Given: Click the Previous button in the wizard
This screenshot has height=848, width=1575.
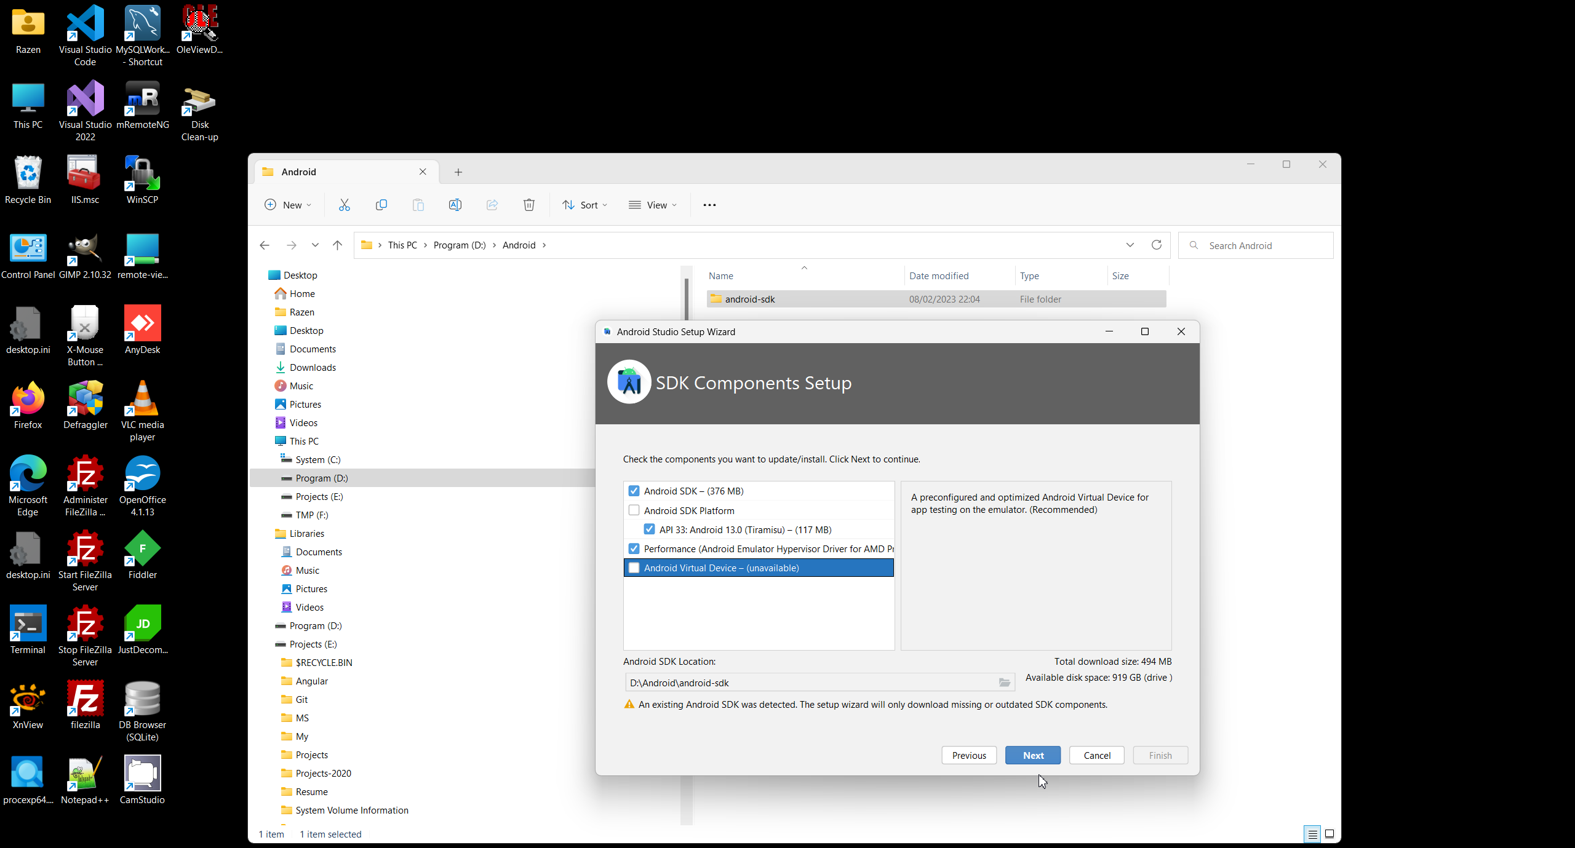Looking at the screenshot, I should pos(969,755).
